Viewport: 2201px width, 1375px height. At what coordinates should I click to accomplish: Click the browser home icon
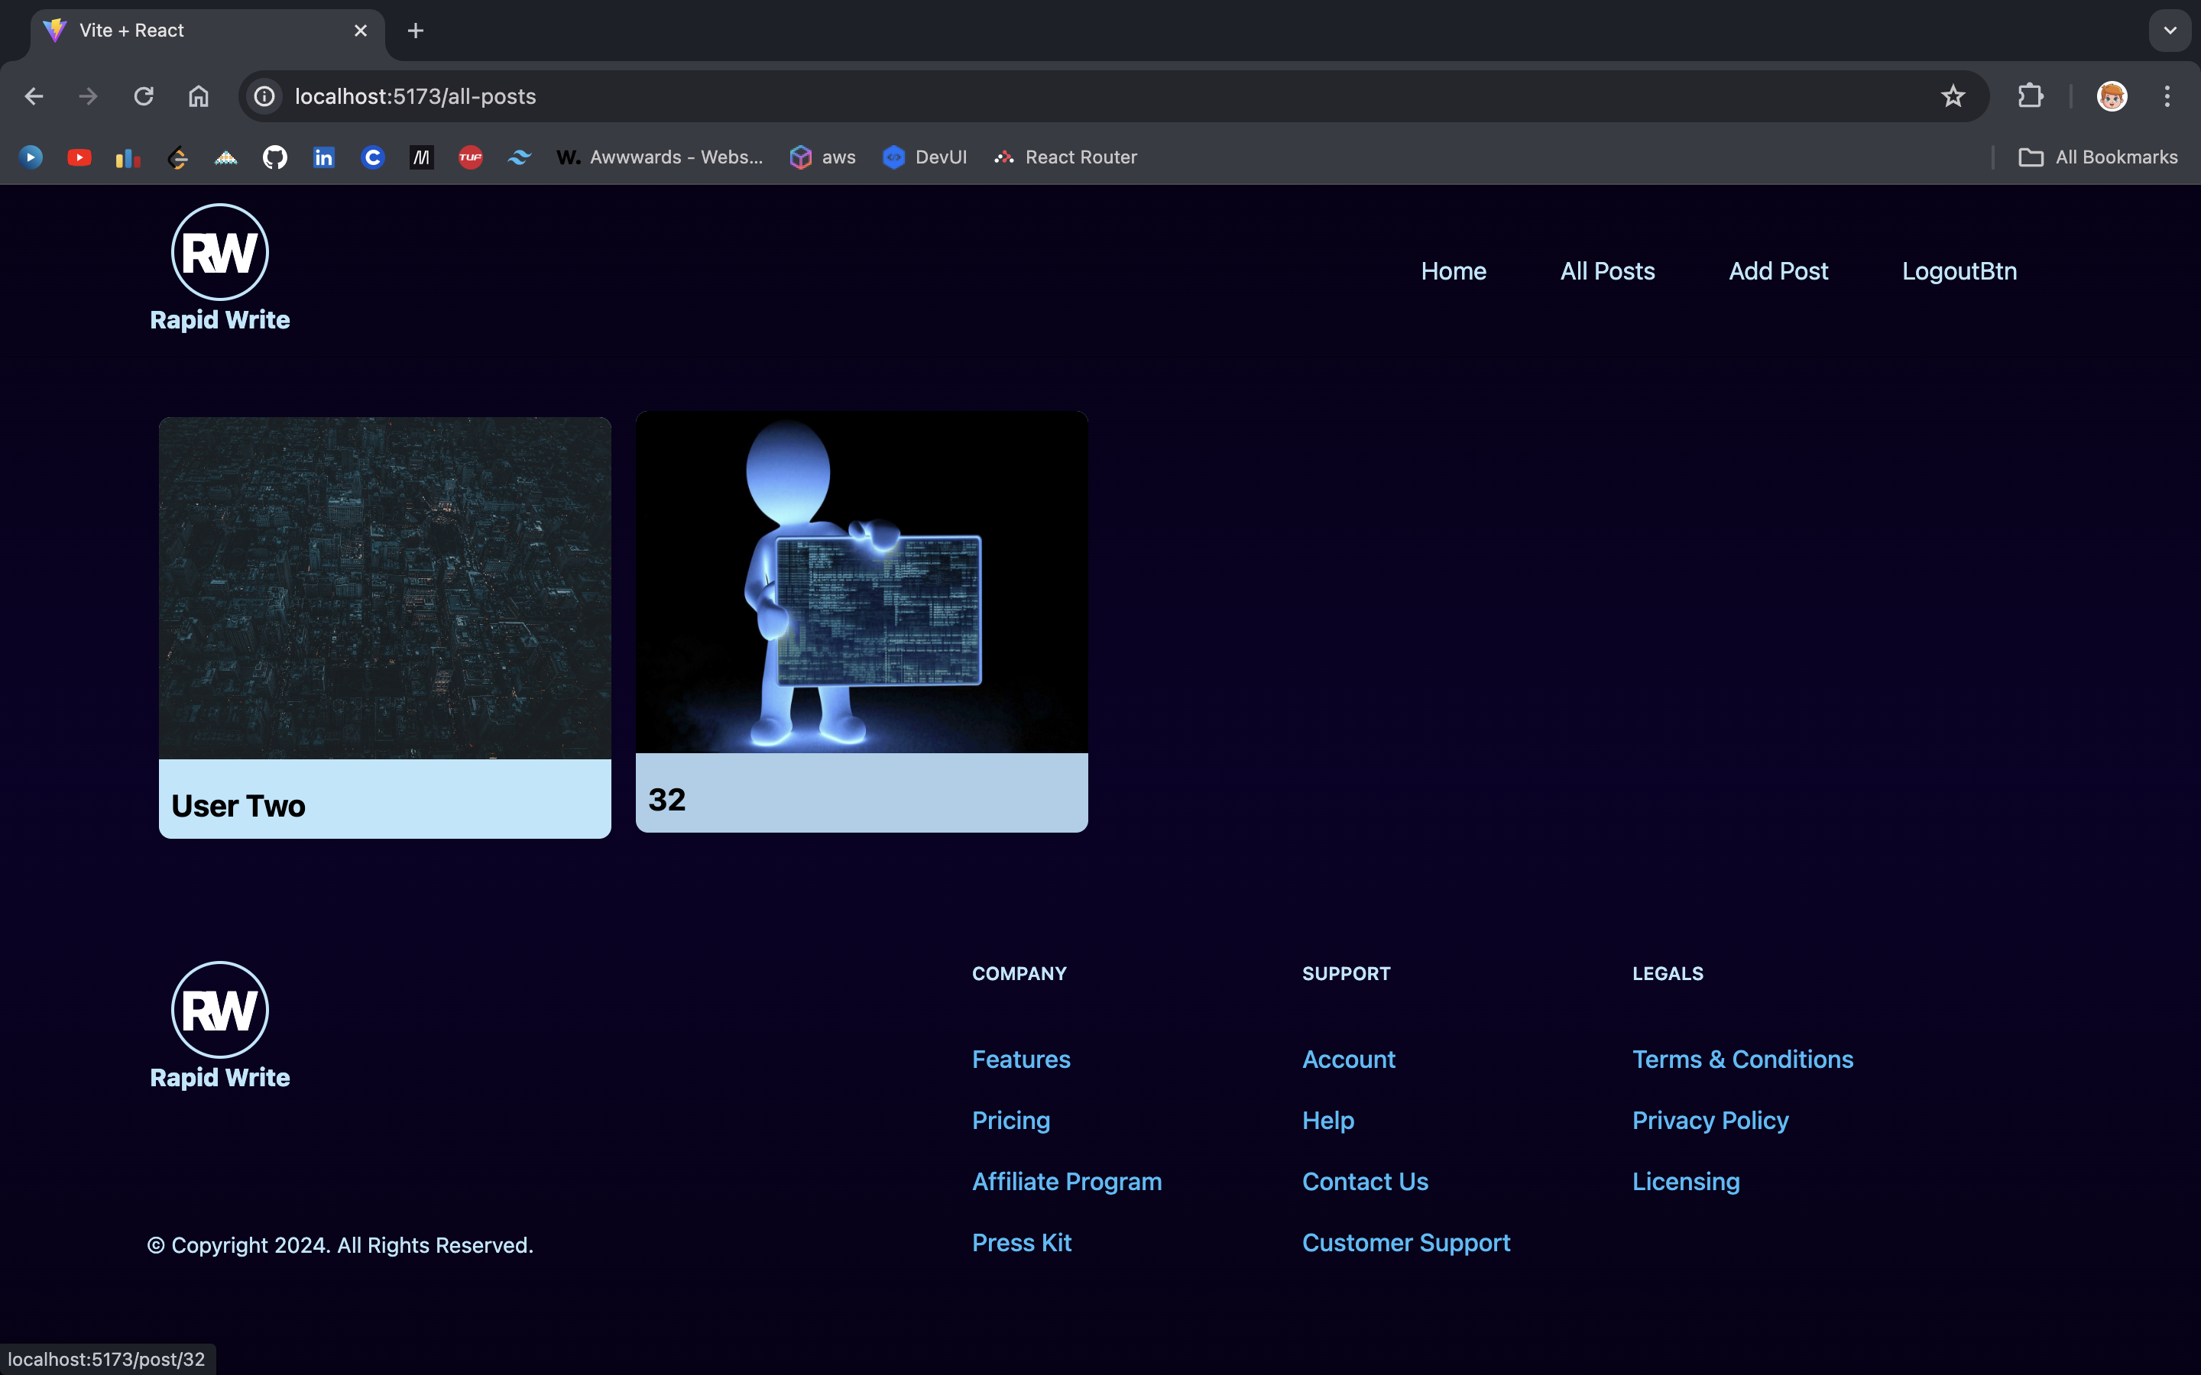[198, 96]
